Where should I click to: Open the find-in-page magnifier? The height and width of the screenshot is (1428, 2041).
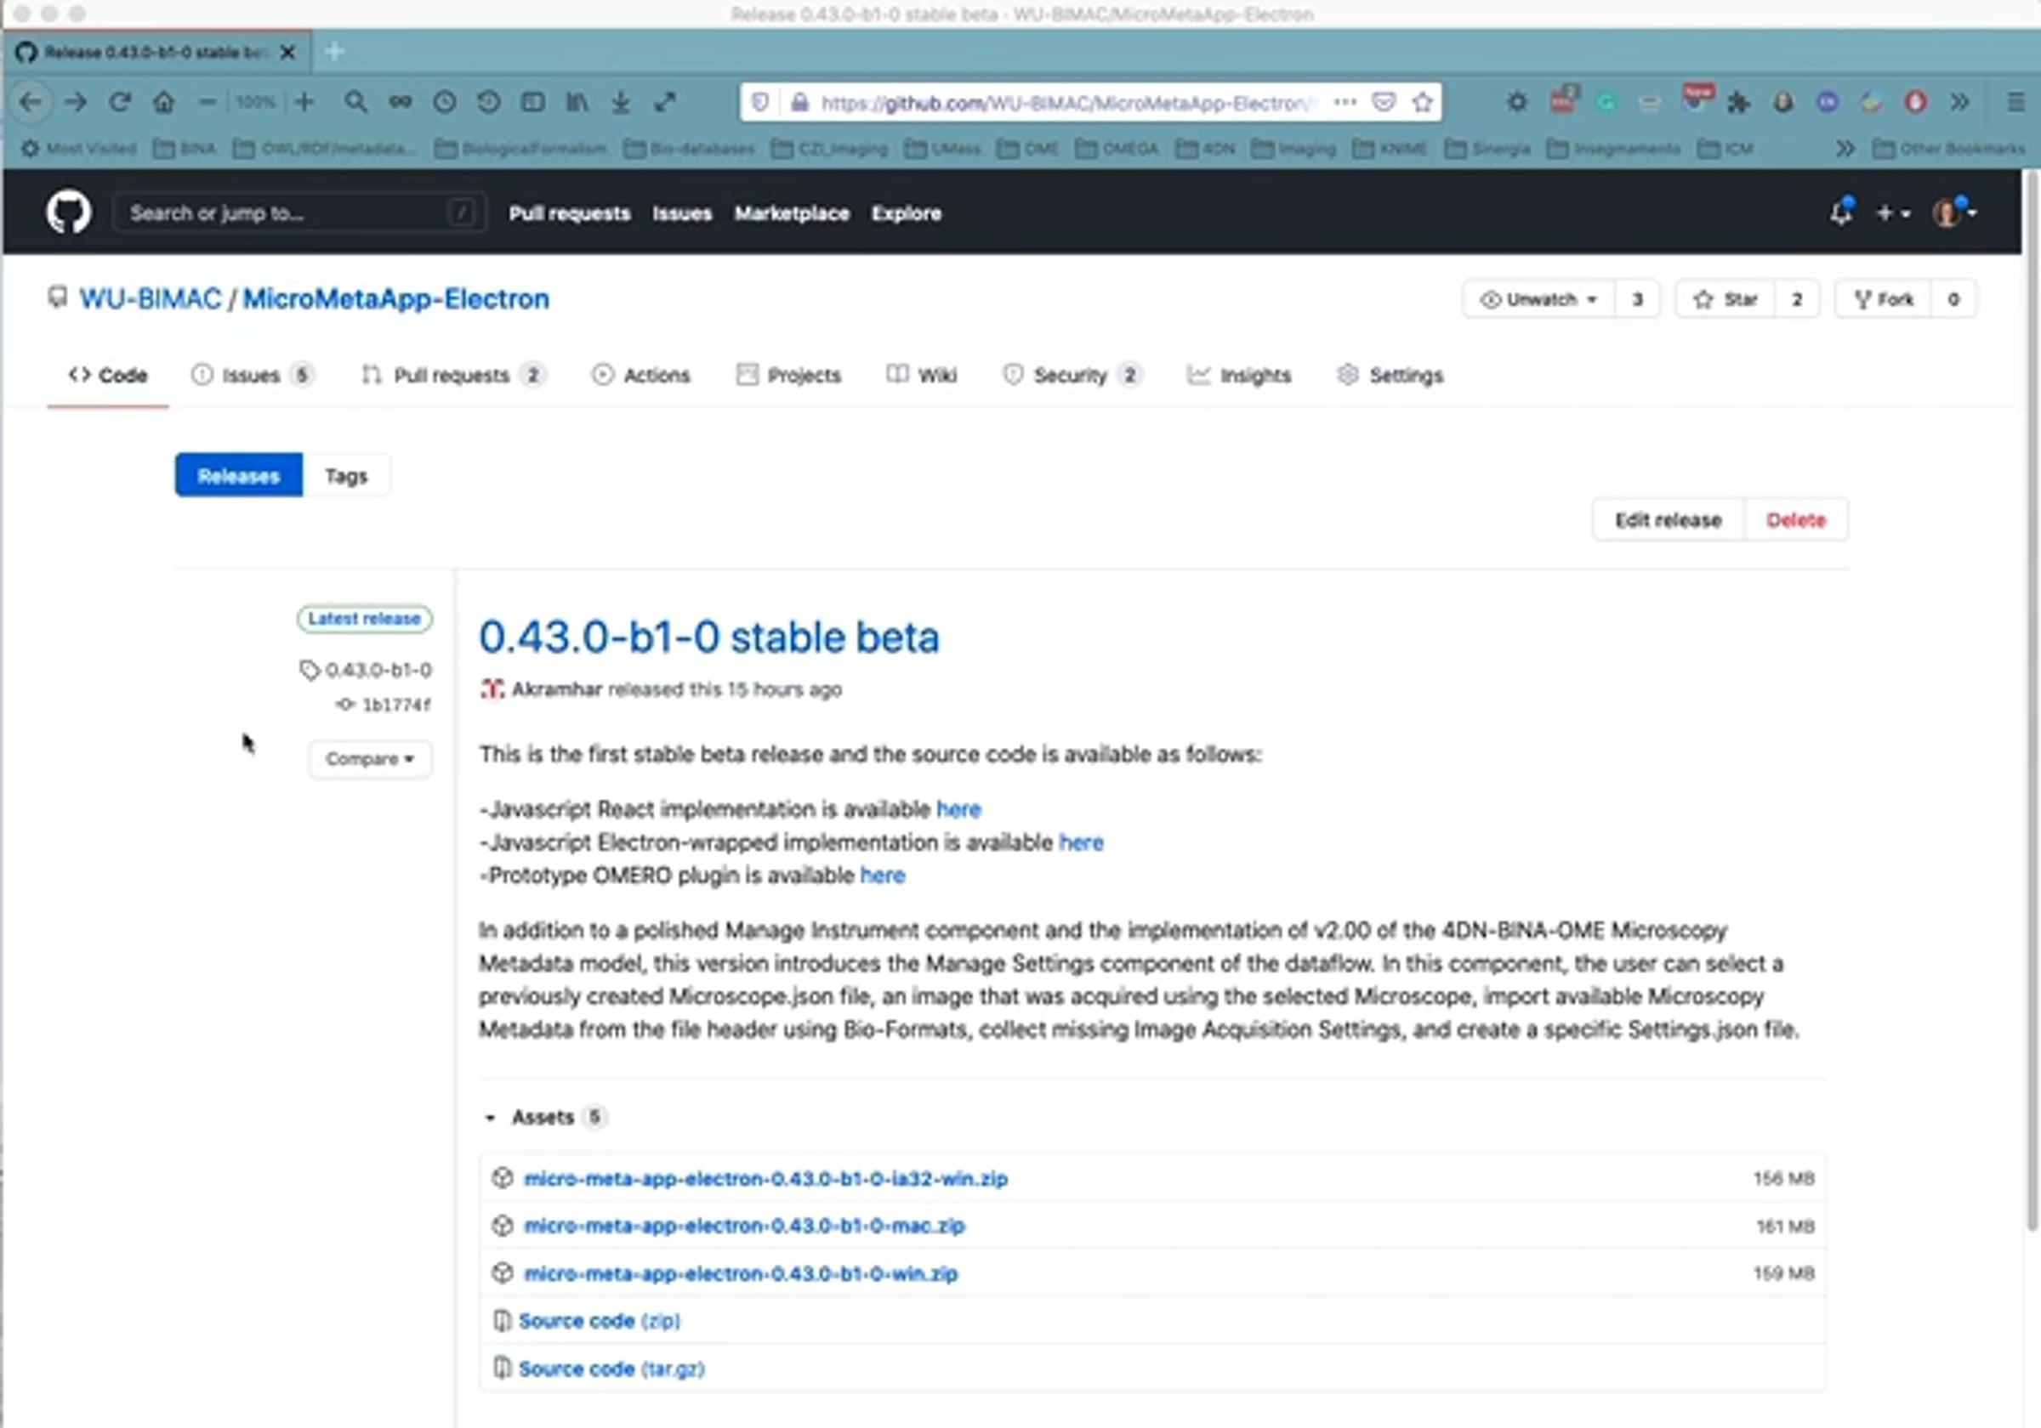click(355, 102)
